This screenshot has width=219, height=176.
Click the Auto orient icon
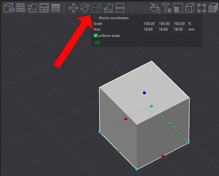(x=32, y=8)
